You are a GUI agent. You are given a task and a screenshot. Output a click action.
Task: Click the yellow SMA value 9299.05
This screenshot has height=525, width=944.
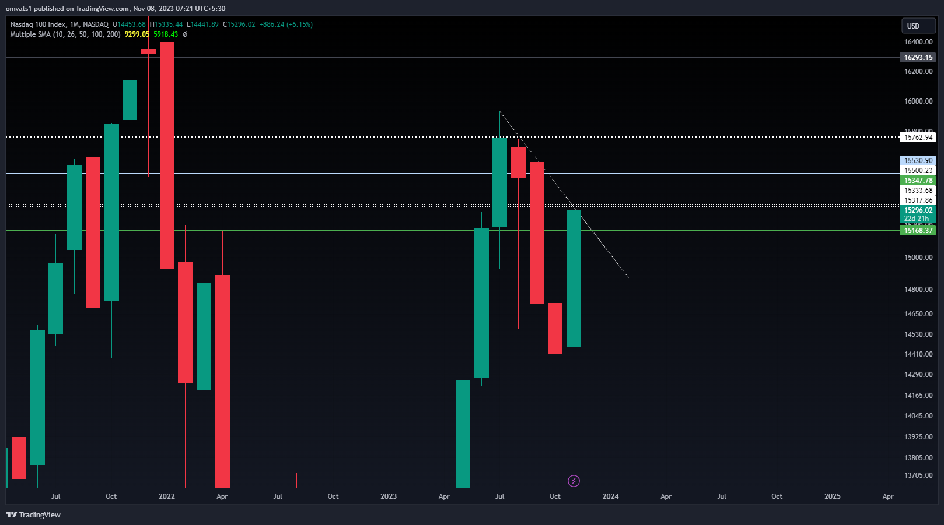coord(137,34)
